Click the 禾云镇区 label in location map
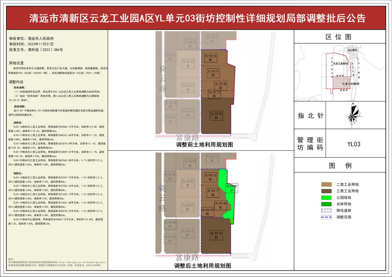The height and width of the screenshot is (277, 392). [352, 50]
